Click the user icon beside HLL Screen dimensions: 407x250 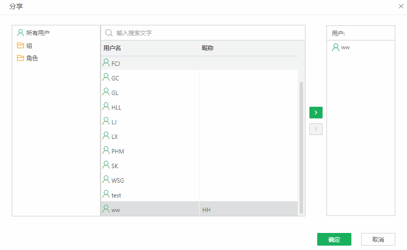tap(106, 106)
